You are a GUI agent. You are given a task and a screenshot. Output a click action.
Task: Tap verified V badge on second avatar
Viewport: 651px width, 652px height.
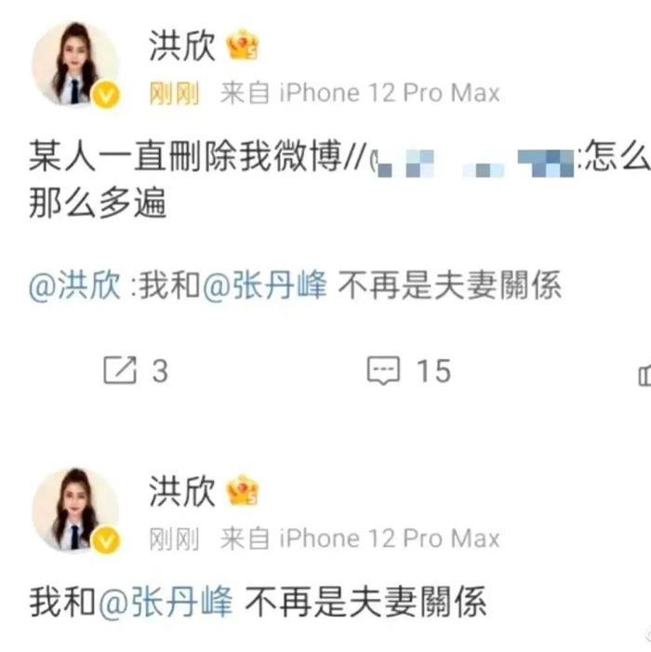click(x=106, y=540)
